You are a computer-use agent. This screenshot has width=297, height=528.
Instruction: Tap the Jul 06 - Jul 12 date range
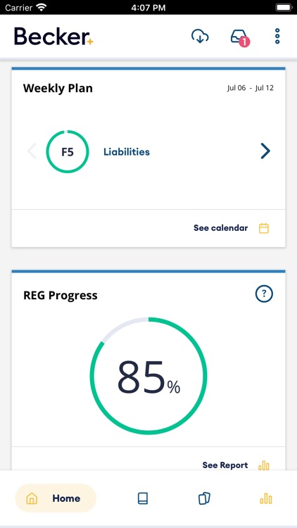click(250, 88)
